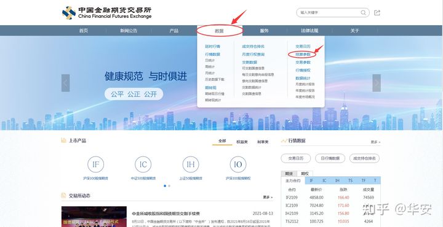Screen dimensions: 443x227
Task: Open 交易日历 in dropdown menu
Action: coord(303,46)
